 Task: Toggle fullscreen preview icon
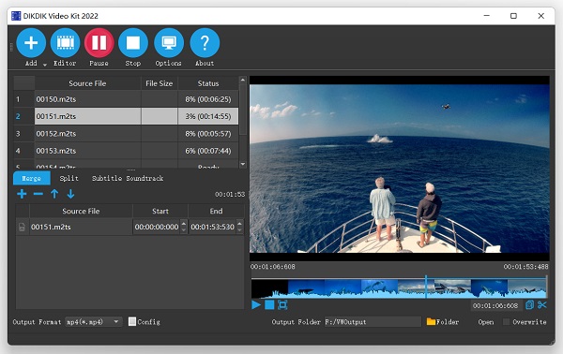point(282,305)
